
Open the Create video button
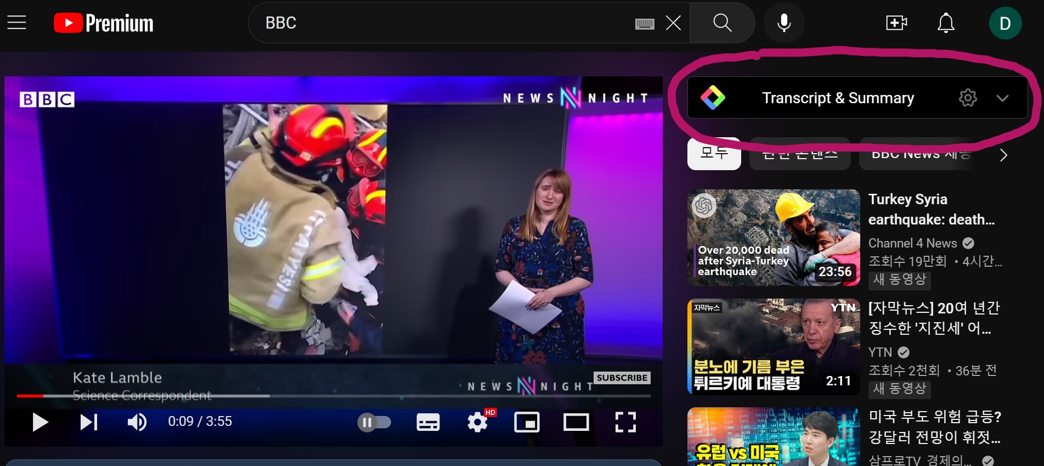coord(896,23)
